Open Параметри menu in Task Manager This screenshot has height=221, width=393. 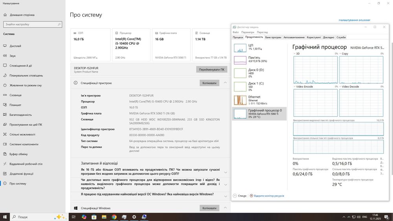(x=248, y=32)
